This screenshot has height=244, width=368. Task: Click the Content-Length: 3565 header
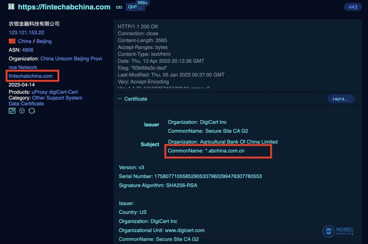click(x=142, y=41)
